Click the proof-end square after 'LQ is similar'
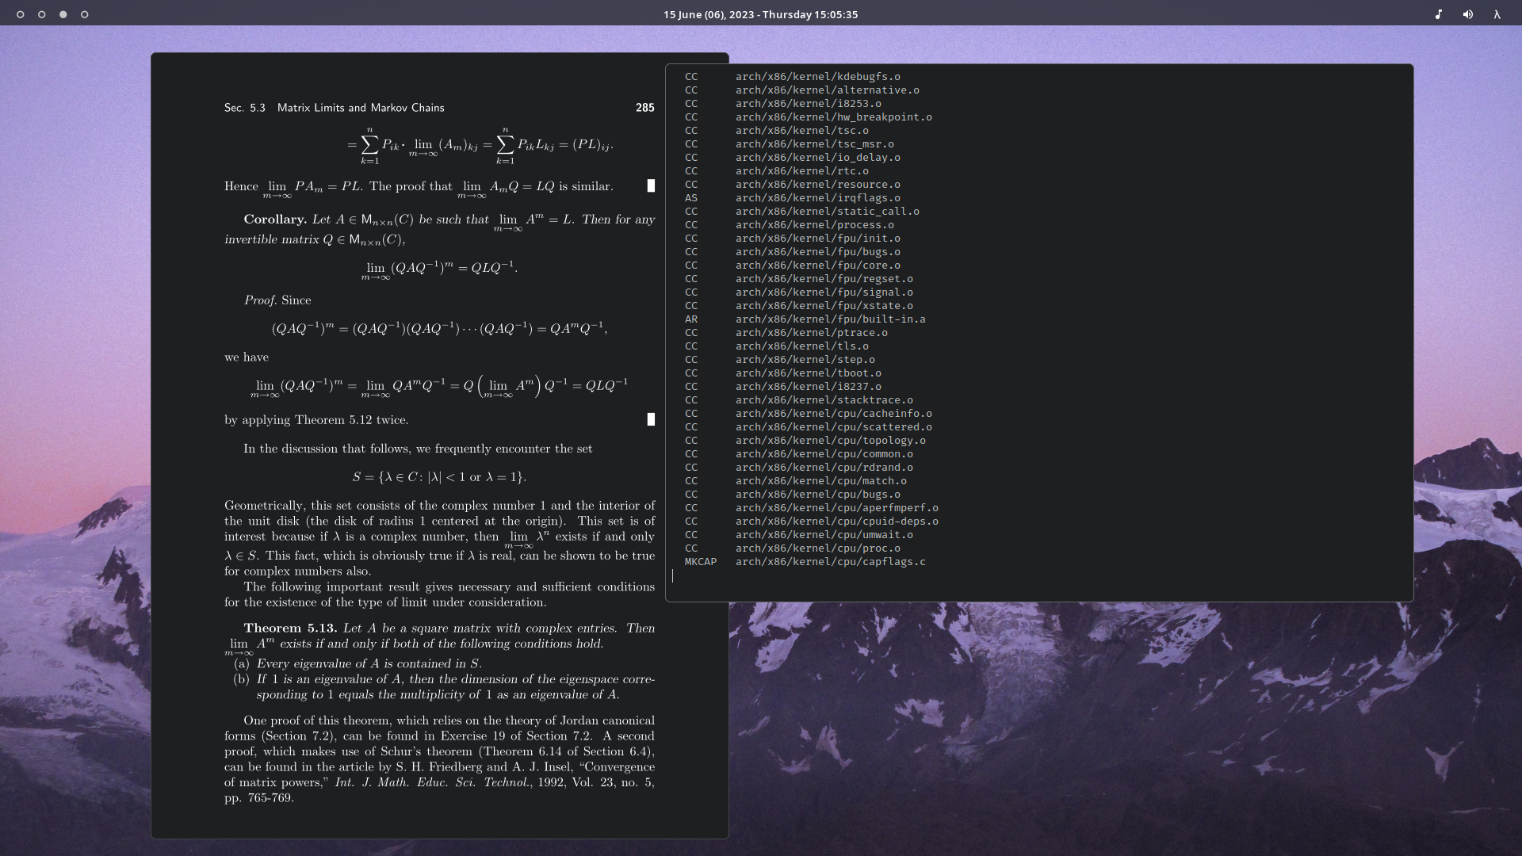The width and height of the screenshot is (1522, 856). point(651,185)
